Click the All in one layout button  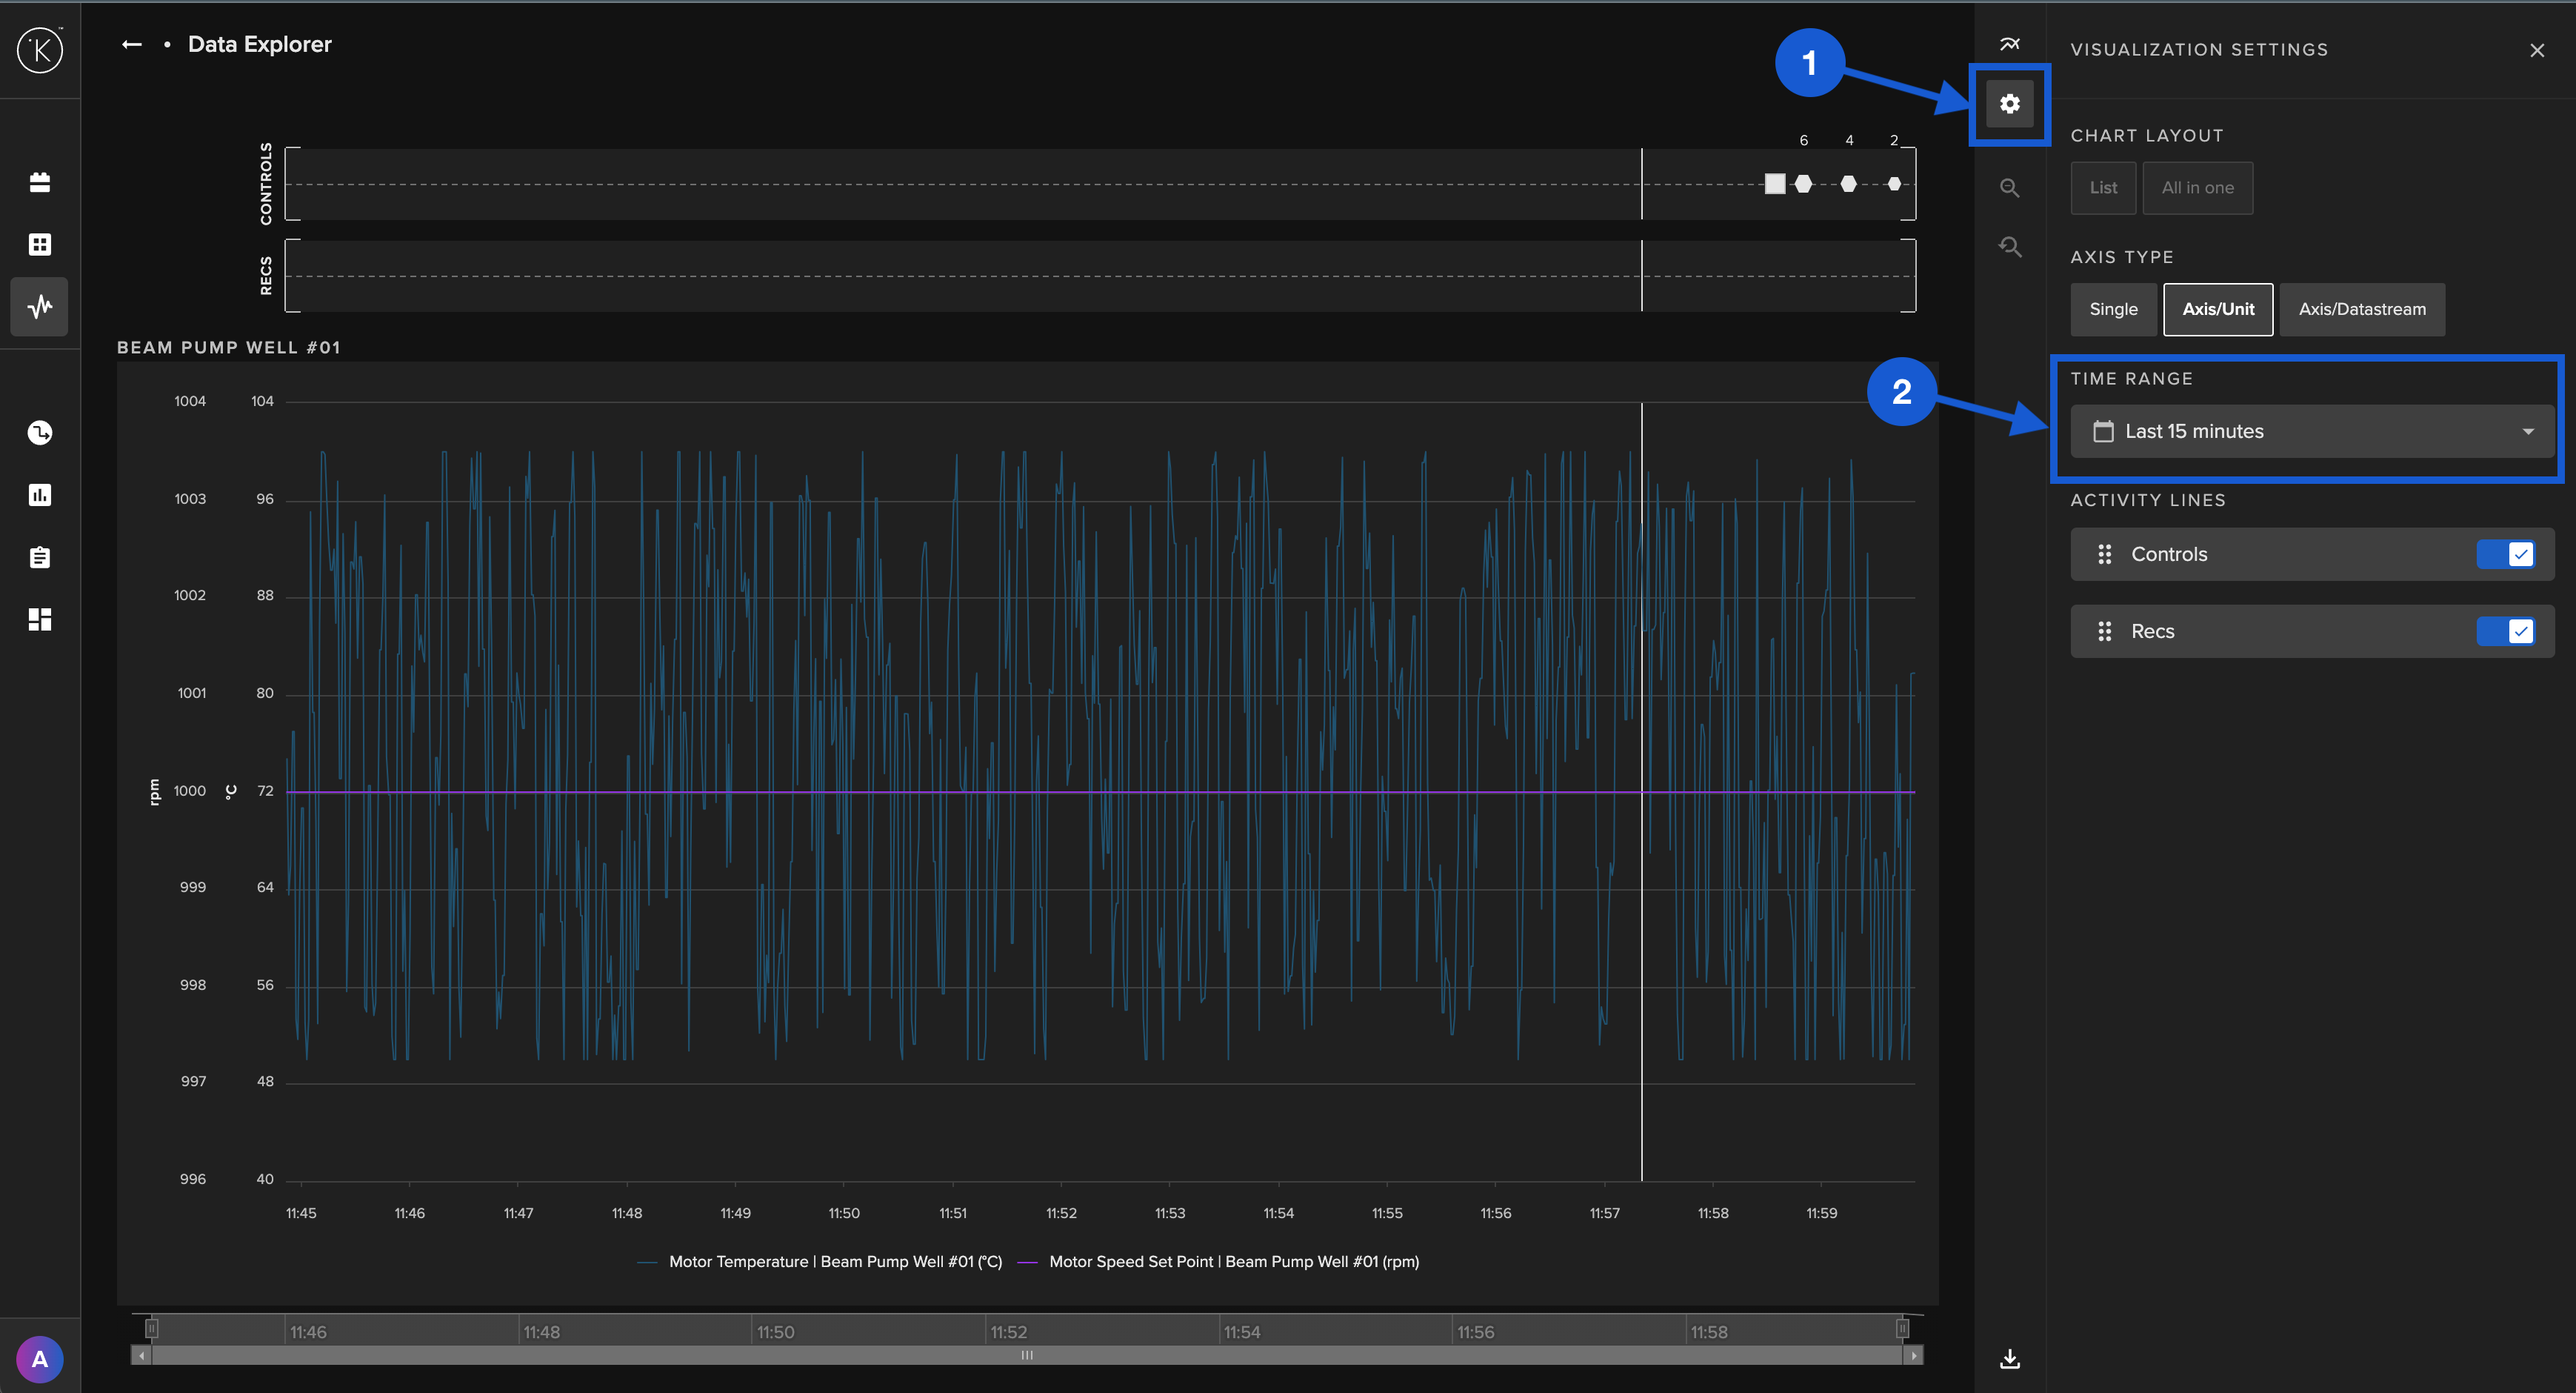2197,188
